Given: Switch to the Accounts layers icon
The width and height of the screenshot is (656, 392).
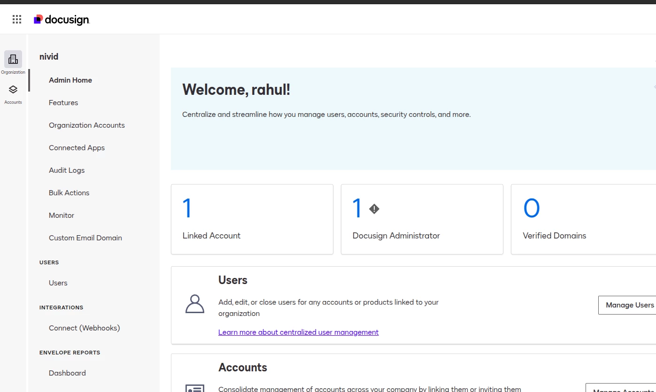Looking at the screenshot, I should click(x=13, y=90).
